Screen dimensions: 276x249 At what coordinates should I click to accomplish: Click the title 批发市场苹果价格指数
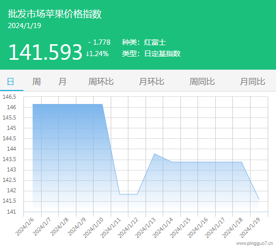point(55,14)
